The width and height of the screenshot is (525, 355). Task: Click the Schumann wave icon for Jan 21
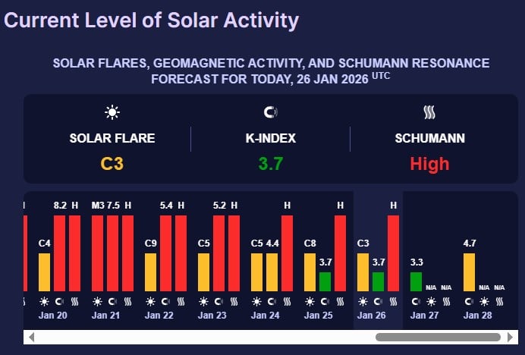point(127,301)
